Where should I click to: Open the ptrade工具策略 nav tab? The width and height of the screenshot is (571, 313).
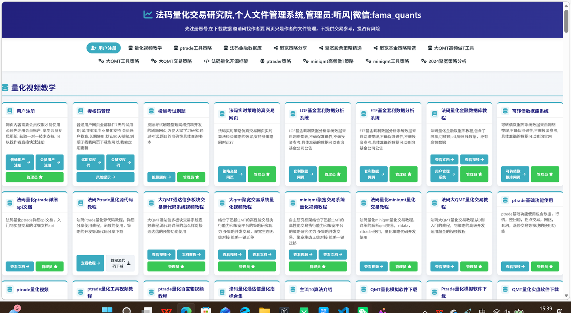coord(193,48)
